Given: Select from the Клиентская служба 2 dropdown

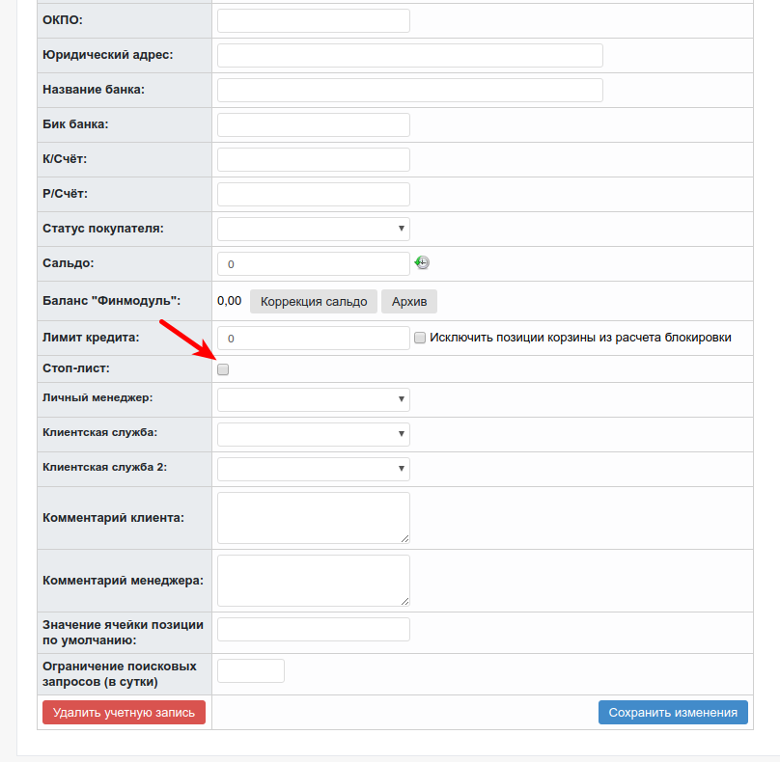Looking at the screenshot, I should point(313,469).
